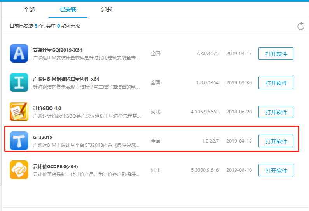Open GTJ2018 using its 打开软件 button
309x211 pixels.
click(x=276, y=141)
